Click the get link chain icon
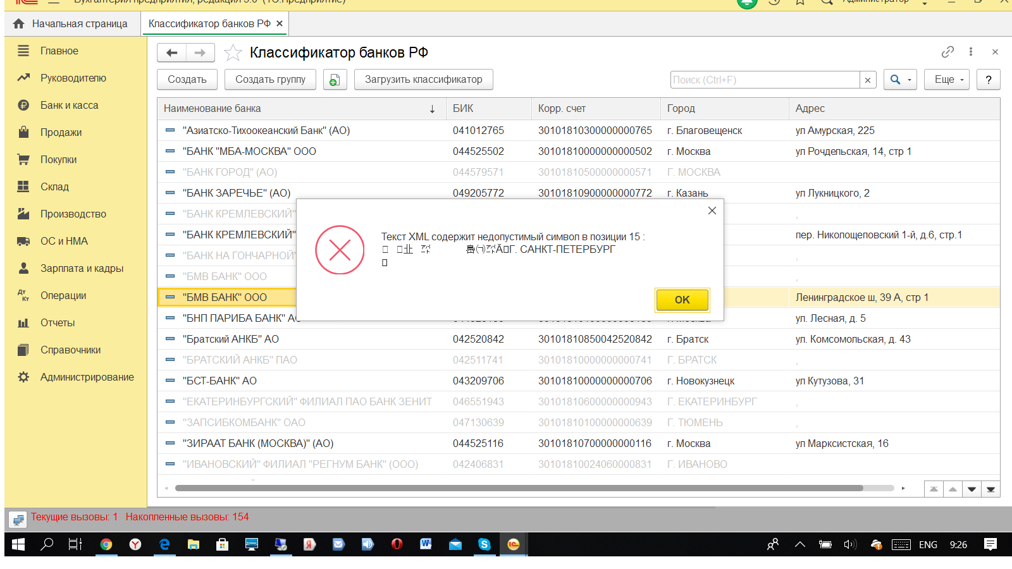Image resolution: width=1012 pixels, height=569 pixels. (947, 52)
